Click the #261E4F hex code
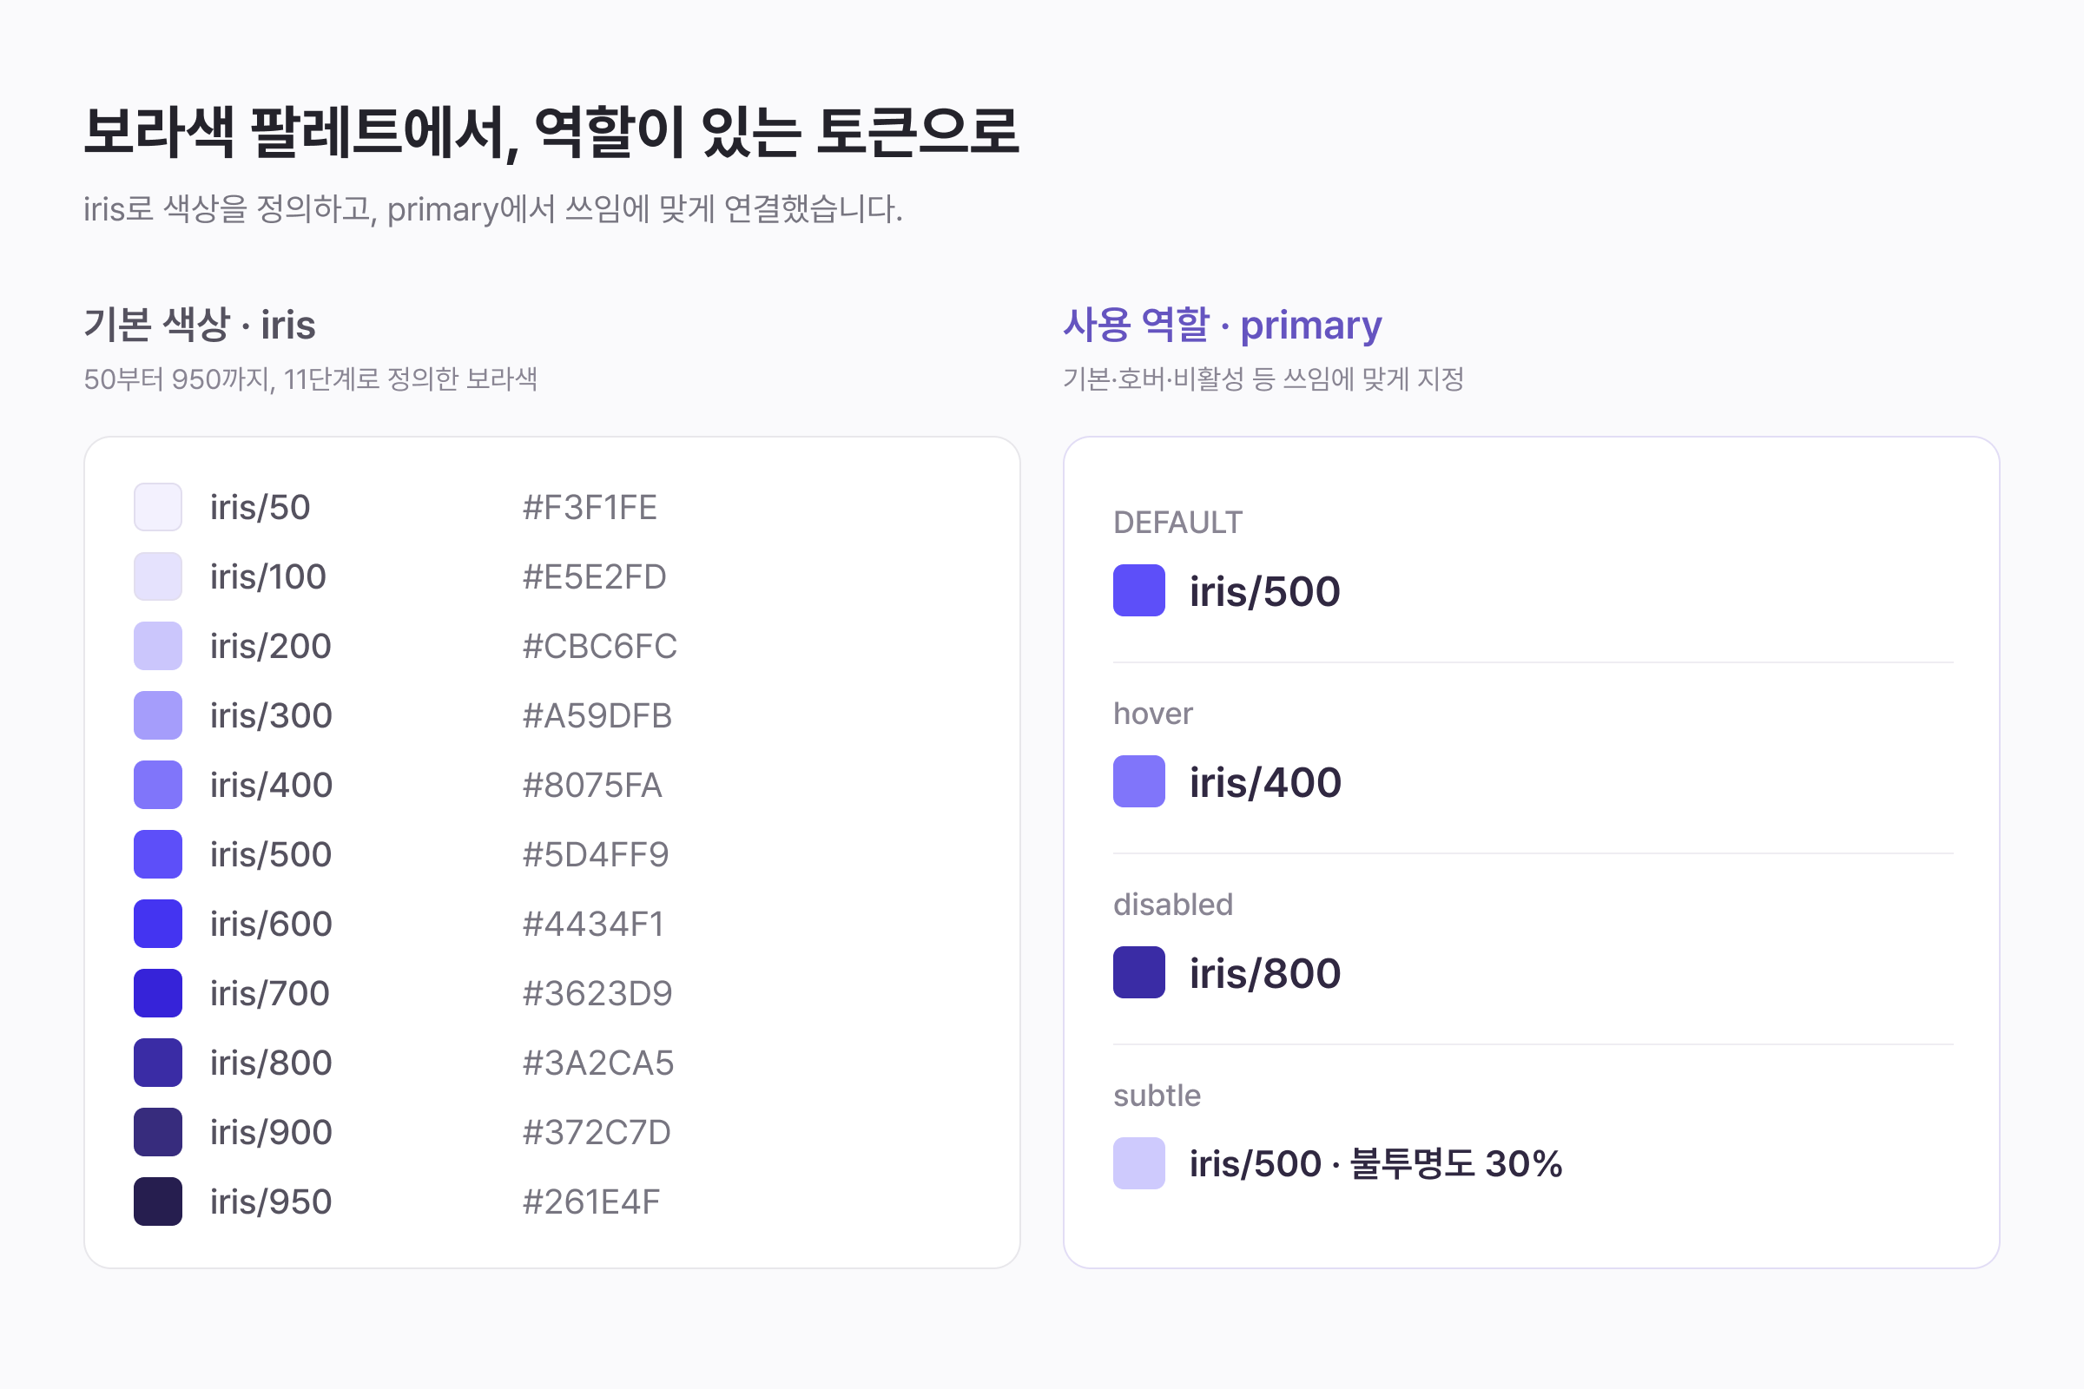This screenshot has width=2084, height=1389. (591, 1202)
